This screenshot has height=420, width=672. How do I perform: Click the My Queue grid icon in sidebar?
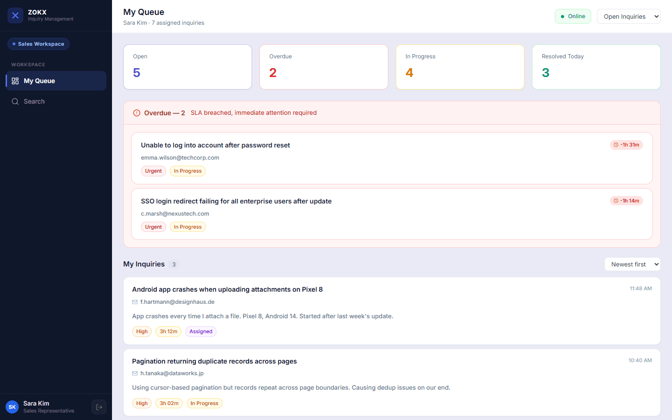point(15,81)
